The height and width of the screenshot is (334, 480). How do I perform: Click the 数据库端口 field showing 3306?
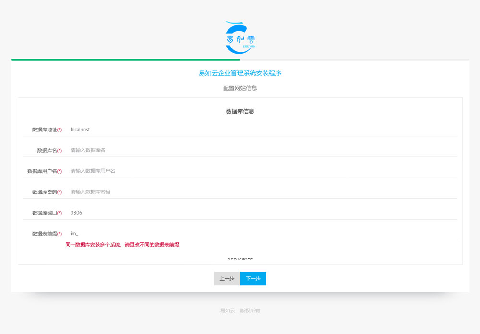(261, 213)
